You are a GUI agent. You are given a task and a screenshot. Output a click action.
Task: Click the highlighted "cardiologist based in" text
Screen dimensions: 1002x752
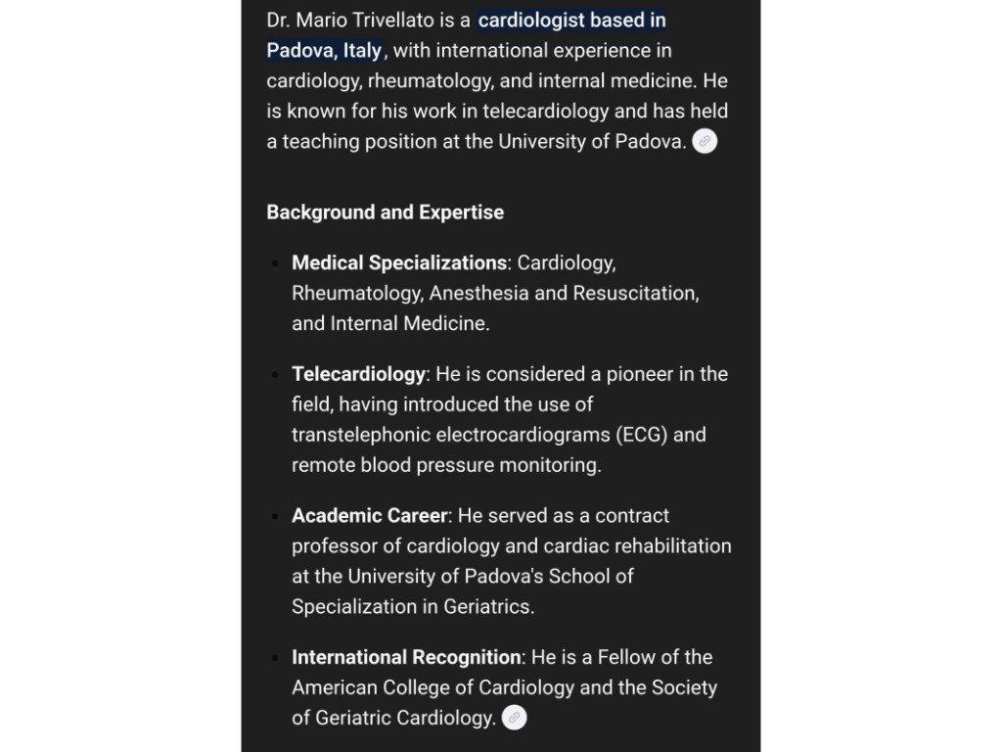[x=571, y=21]
